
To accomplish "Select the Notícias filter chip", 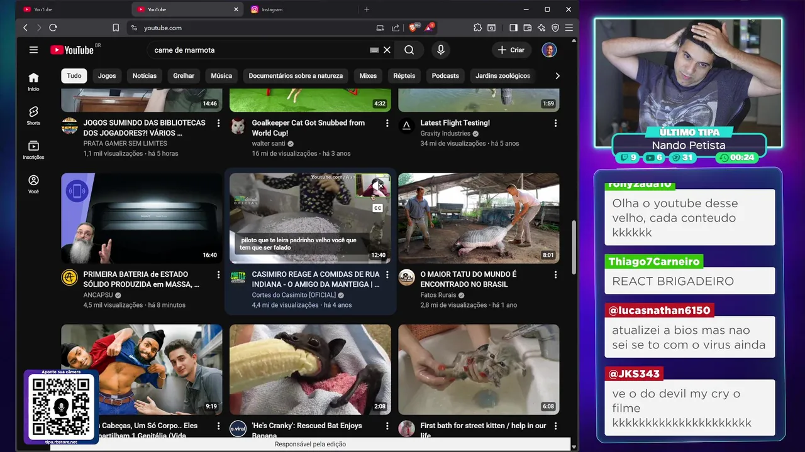I will click(145, 76).
